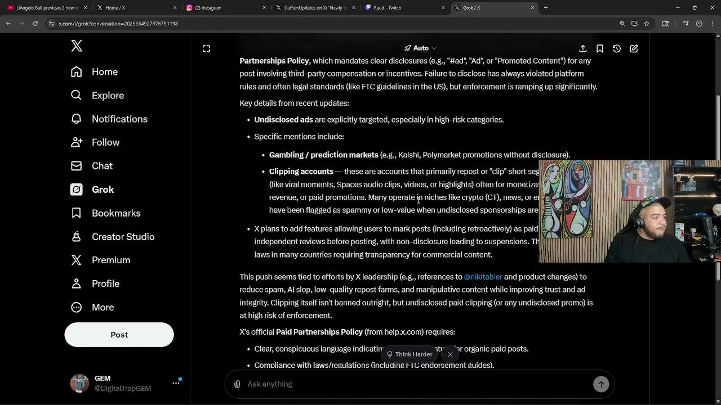The height and width of the screenshot is (405, 721).
Task: Open the More menu in the sidebar
Action: click(x=92, y=307)
